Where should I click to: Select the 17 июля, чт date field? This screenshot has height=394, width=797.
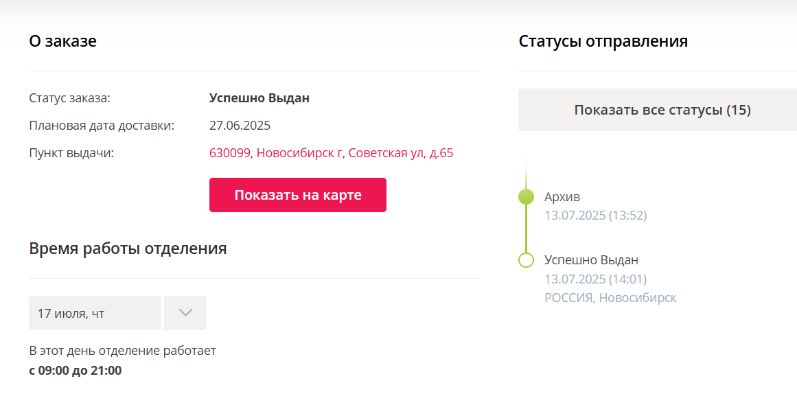pos(95,313)
